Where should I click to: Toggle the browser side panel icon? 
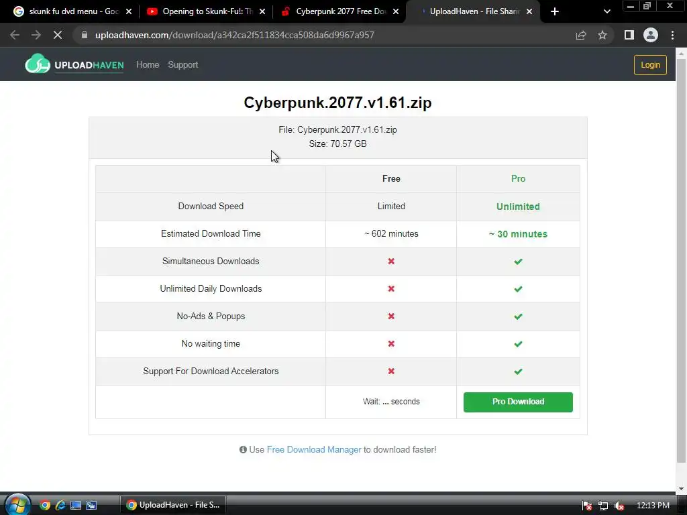click(629, 35)
